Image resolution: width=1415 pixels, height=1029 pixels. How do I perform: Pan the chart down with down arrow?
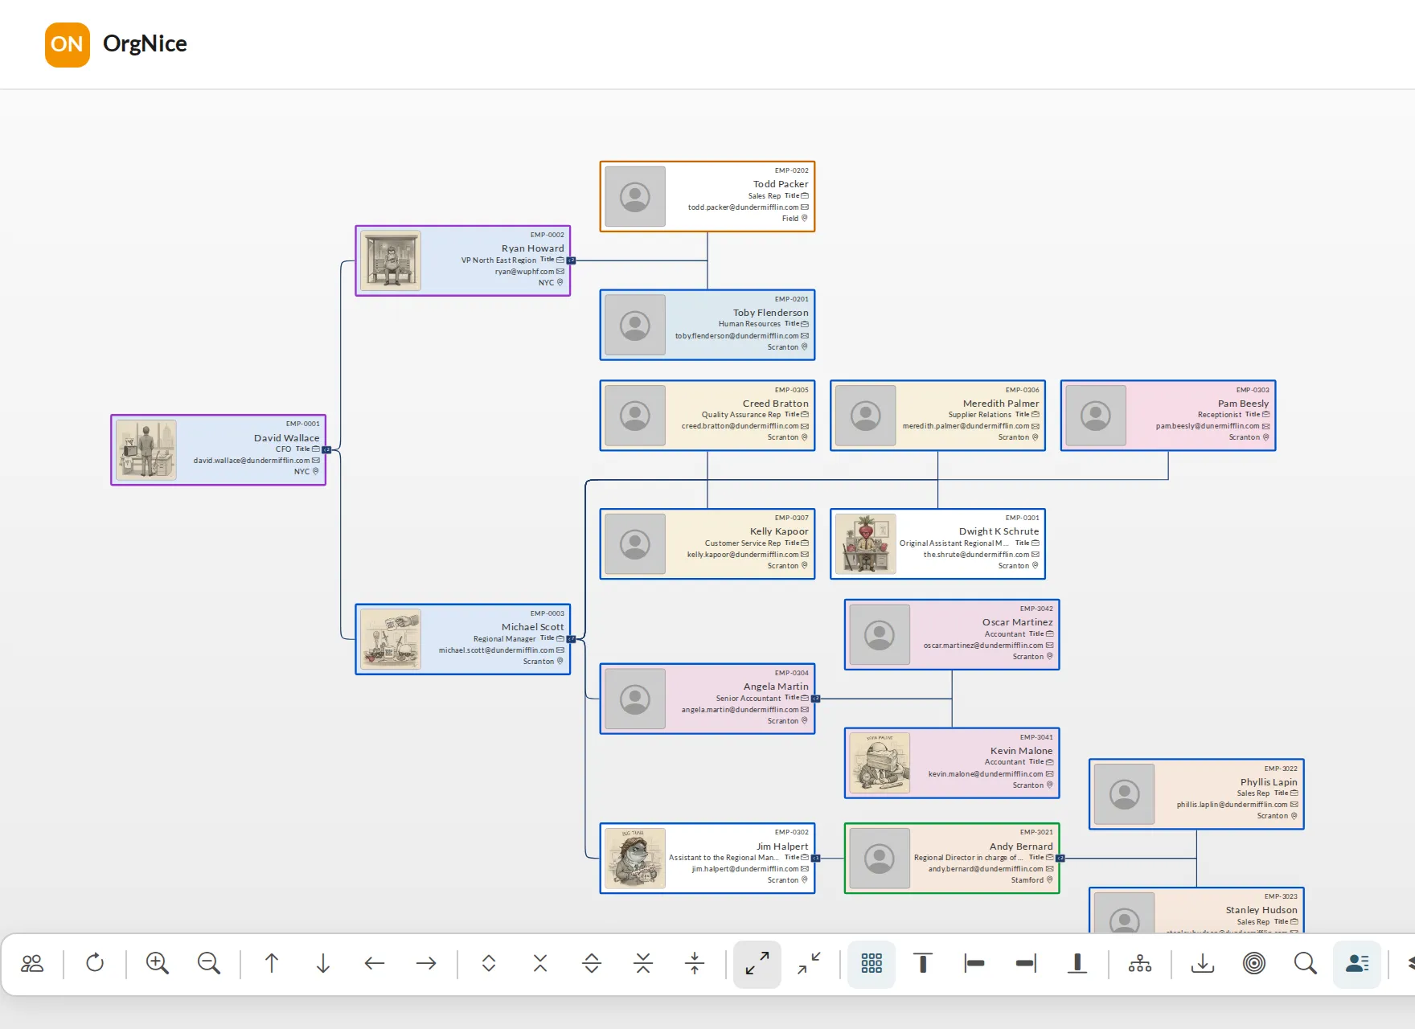(x=323, y=963)
